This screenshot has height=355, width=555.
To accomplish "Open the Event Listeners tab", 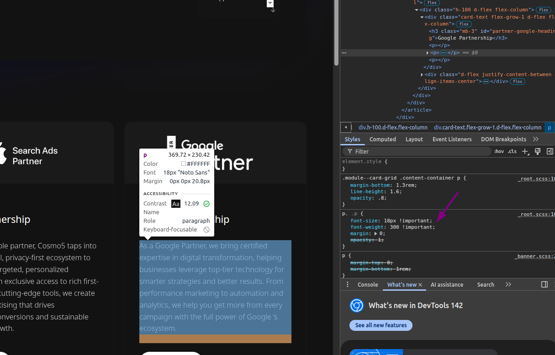I will 452,139.
